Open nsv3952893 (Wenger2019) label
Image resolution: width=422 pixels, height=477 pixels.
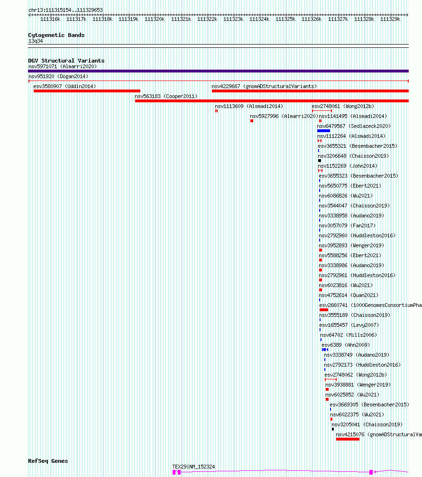point(351,245)
